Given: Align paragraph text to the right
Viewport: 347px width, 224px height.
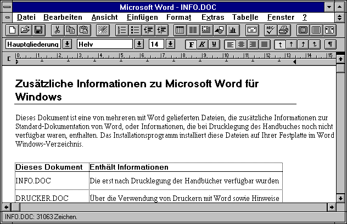Looking at the screenshot, I should [253, 44].
